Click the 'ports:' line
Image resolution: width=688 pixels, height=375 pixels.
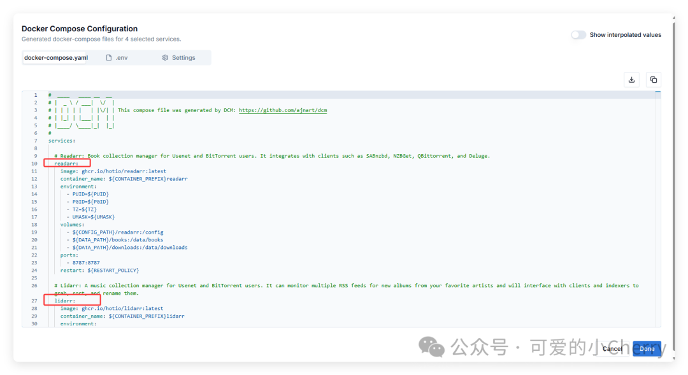coord(69,255)
